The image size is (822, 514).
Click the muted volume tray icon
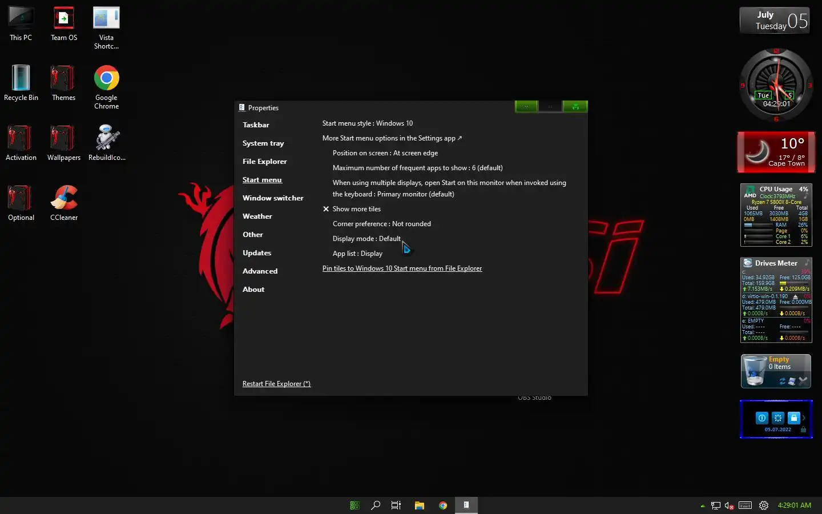[x=730, y=505]
